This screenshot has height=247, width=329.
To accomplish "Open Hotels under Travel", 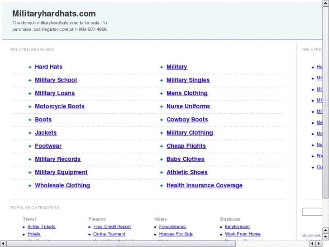I will (x=34, y=234).
